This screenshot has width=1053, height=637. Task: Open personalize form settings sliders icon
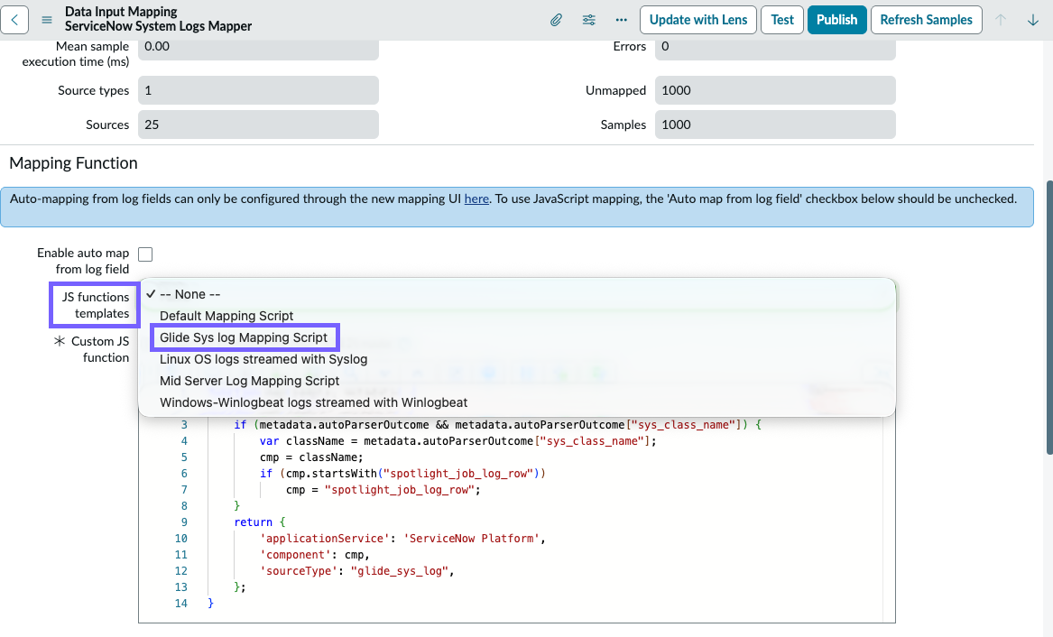click(589, 20)
